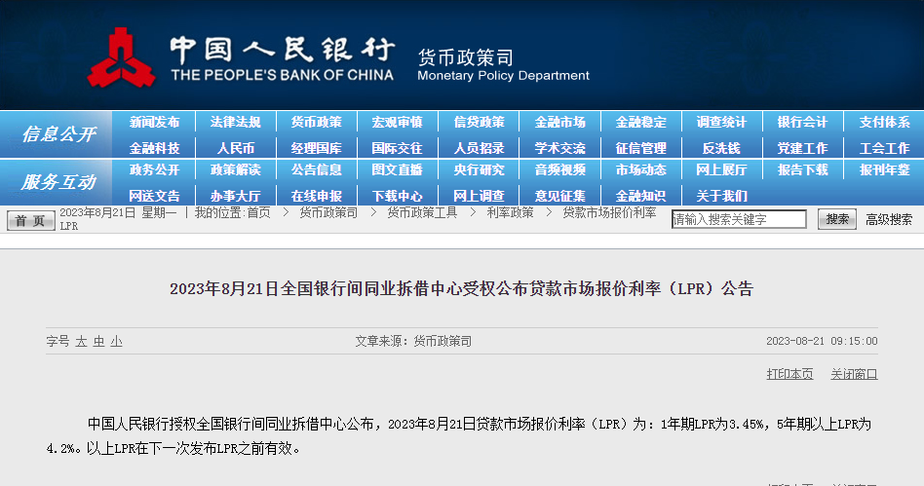Open 高级搜索 advanced search link
The width and height of the screenshot is (924, 486).
pyautogui.click(x=889, y=220)
